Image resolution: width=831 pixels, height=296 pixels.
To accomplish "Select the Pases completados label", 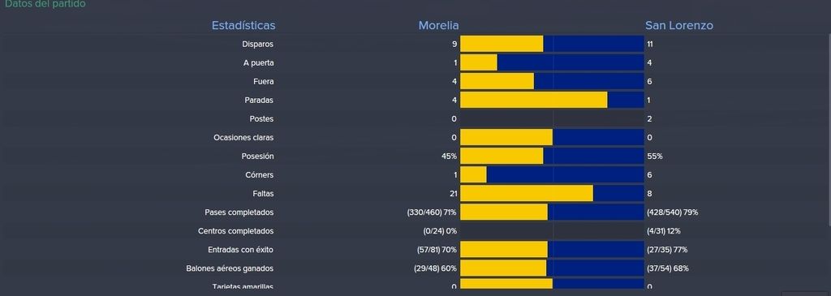I will 239,212.
